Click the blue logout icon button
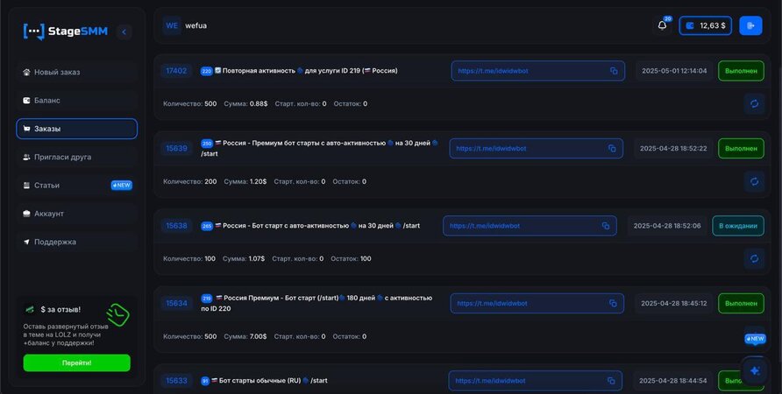The height and width of the screenshot is (394, 782). point(750,25)
